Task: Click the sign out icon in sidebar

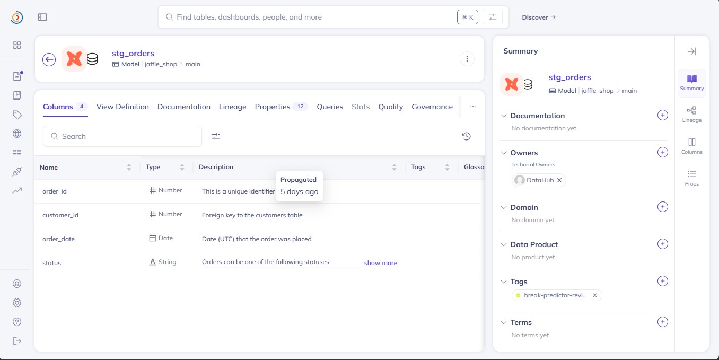Action: pos(17,341)
